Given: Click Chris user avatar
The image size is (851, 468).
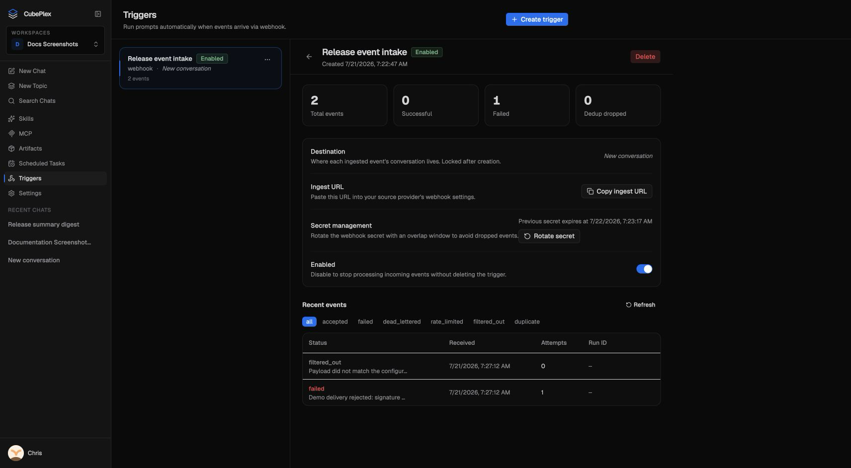Looking at the screenshot, I should coord(16,453).
